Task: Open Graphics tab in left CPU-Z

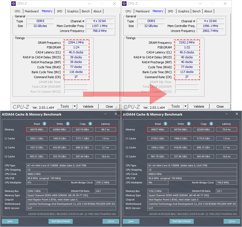Action: click(73, 11)
